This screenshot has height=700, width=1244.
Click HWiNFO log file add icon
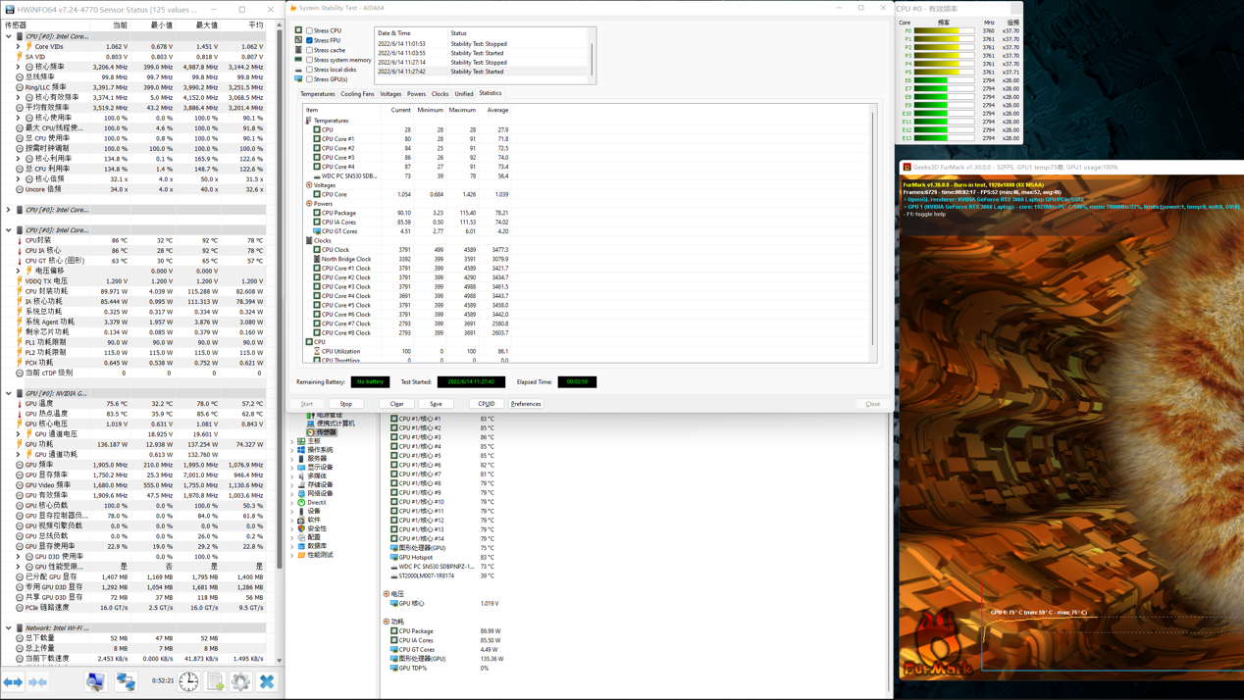[216, 681]
